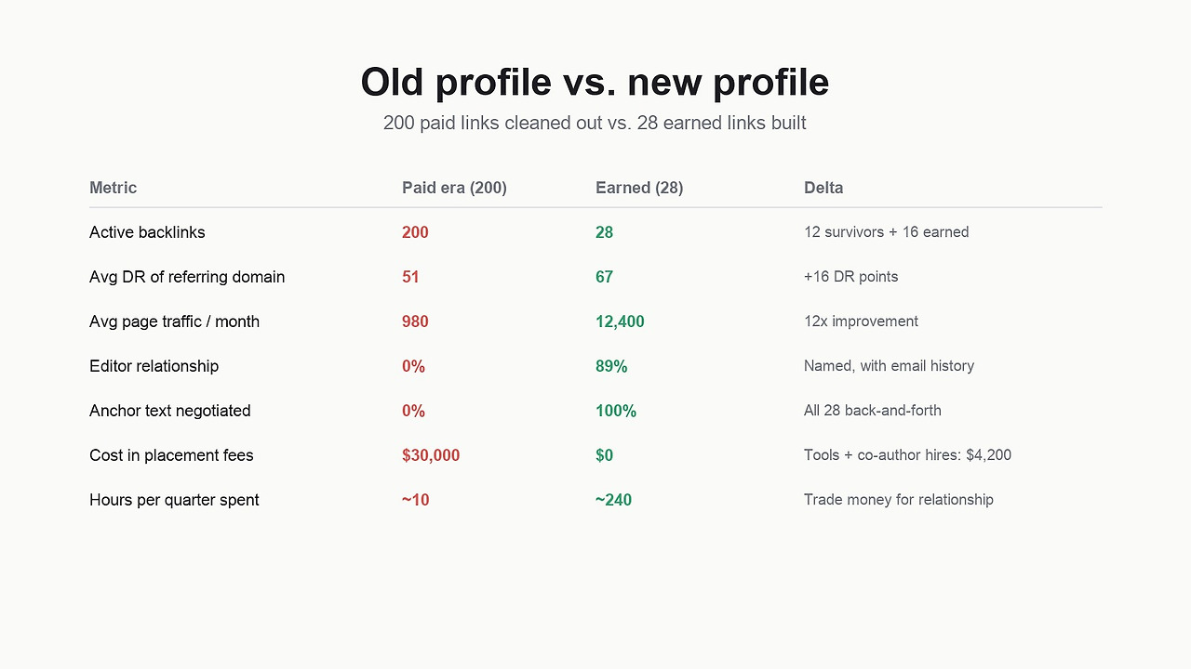Click 'Trade money for relationship' text
Screen dimensions: 1191x669
coord(899,500)
